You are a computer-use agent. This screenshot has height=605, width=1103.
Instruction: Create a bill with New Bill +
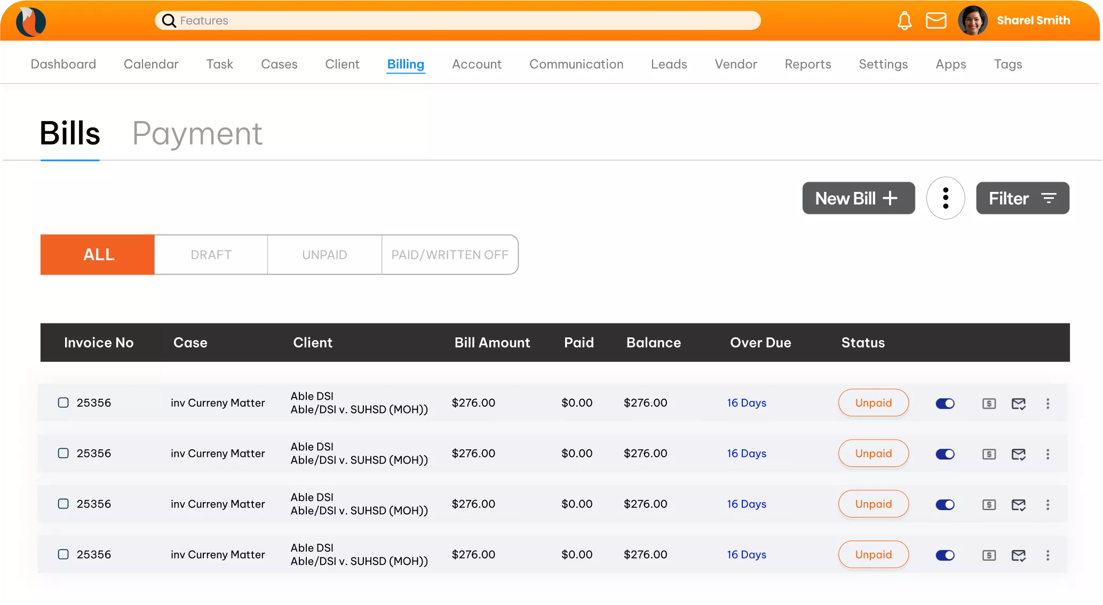coord(859,198)
